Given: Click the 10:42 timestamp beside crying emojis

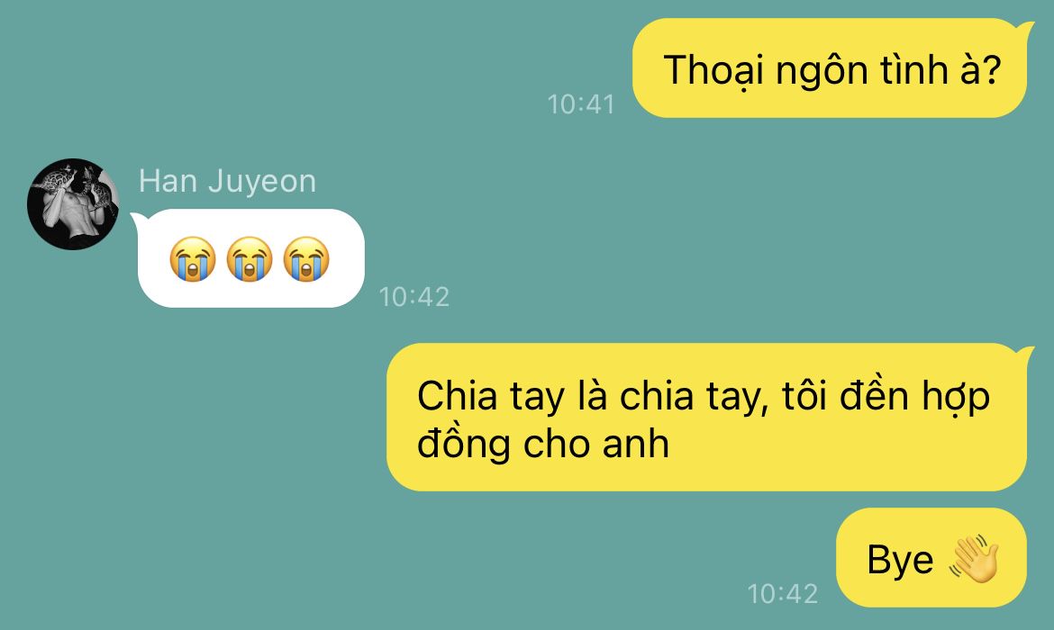Looking at the screenshot, I should tap(414, 297).
